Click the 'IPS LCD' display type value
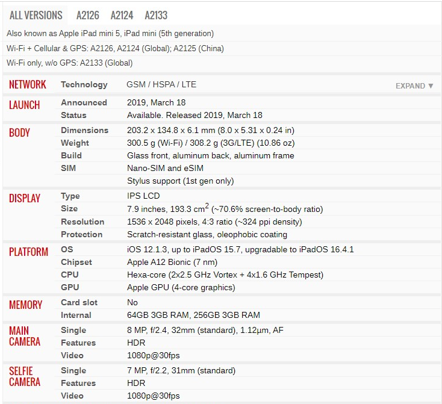Image resolution: width=442 pixels, height=404 pixels. 143,196
